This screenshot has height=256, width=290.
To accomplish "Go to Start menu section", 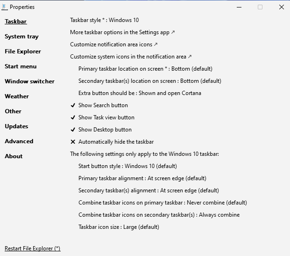I will point(21,66).
